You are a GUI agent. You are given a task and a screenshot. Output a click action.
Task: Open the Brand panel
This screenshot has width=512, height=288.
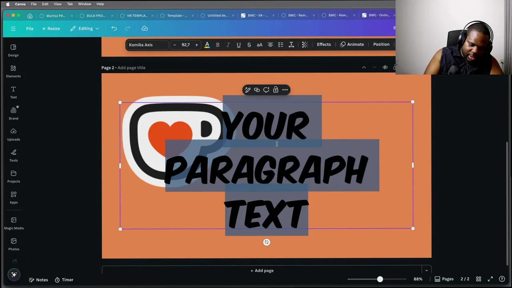(13, 114)
